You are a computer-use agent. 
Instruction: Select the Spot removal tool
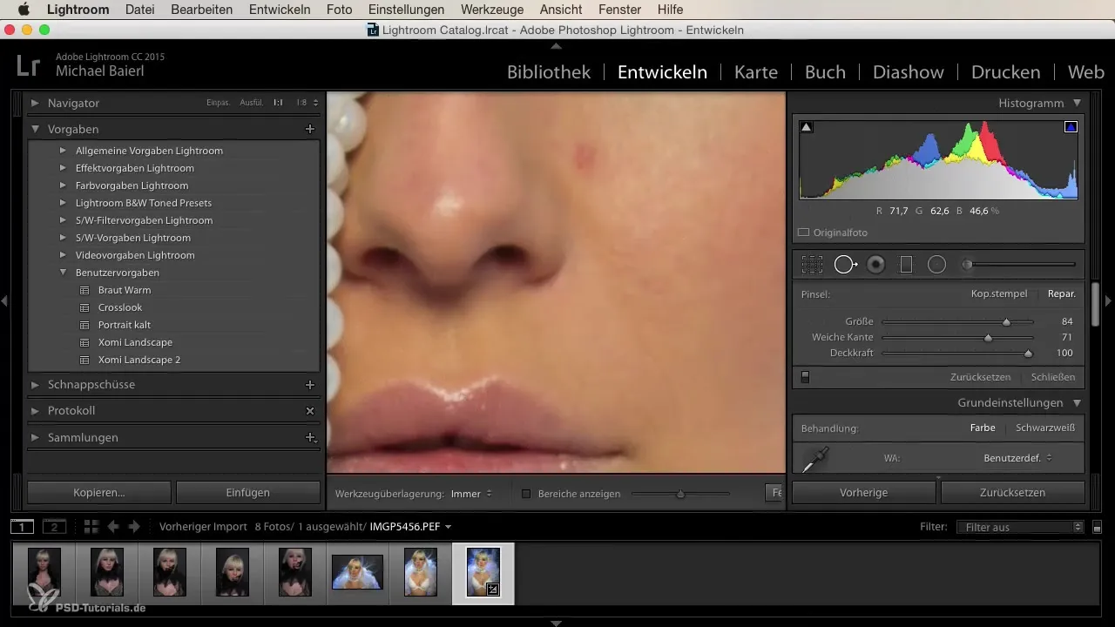(845, 265)
